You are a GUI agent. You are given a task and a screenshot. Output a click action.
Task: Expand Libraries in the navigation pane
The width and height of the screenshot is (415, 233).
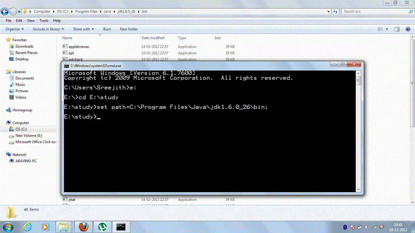pyautogui.click(x=4, y=72)
